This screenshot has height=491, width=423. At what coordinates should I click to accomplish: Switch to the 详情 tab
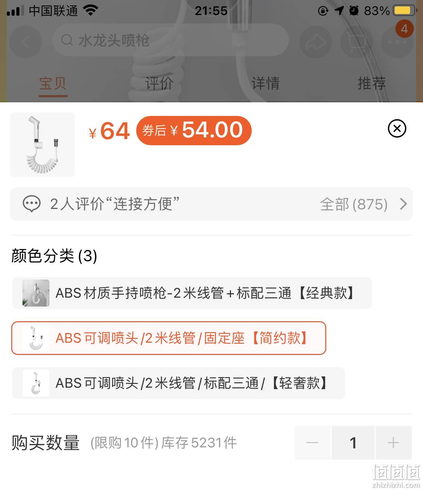(265, 83)
